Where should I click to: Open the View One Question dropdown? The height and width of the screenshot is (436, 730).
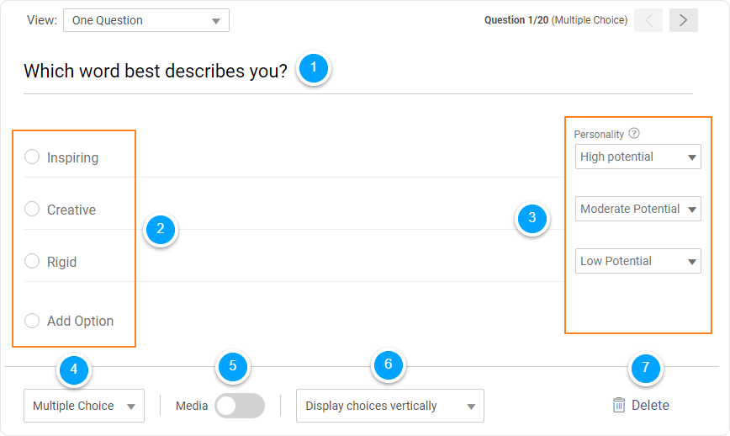pyautogui.click(x=145, y=20)
